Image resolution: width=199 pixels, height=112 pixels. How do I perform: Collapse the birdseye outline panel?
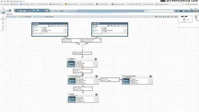[197, 15]
